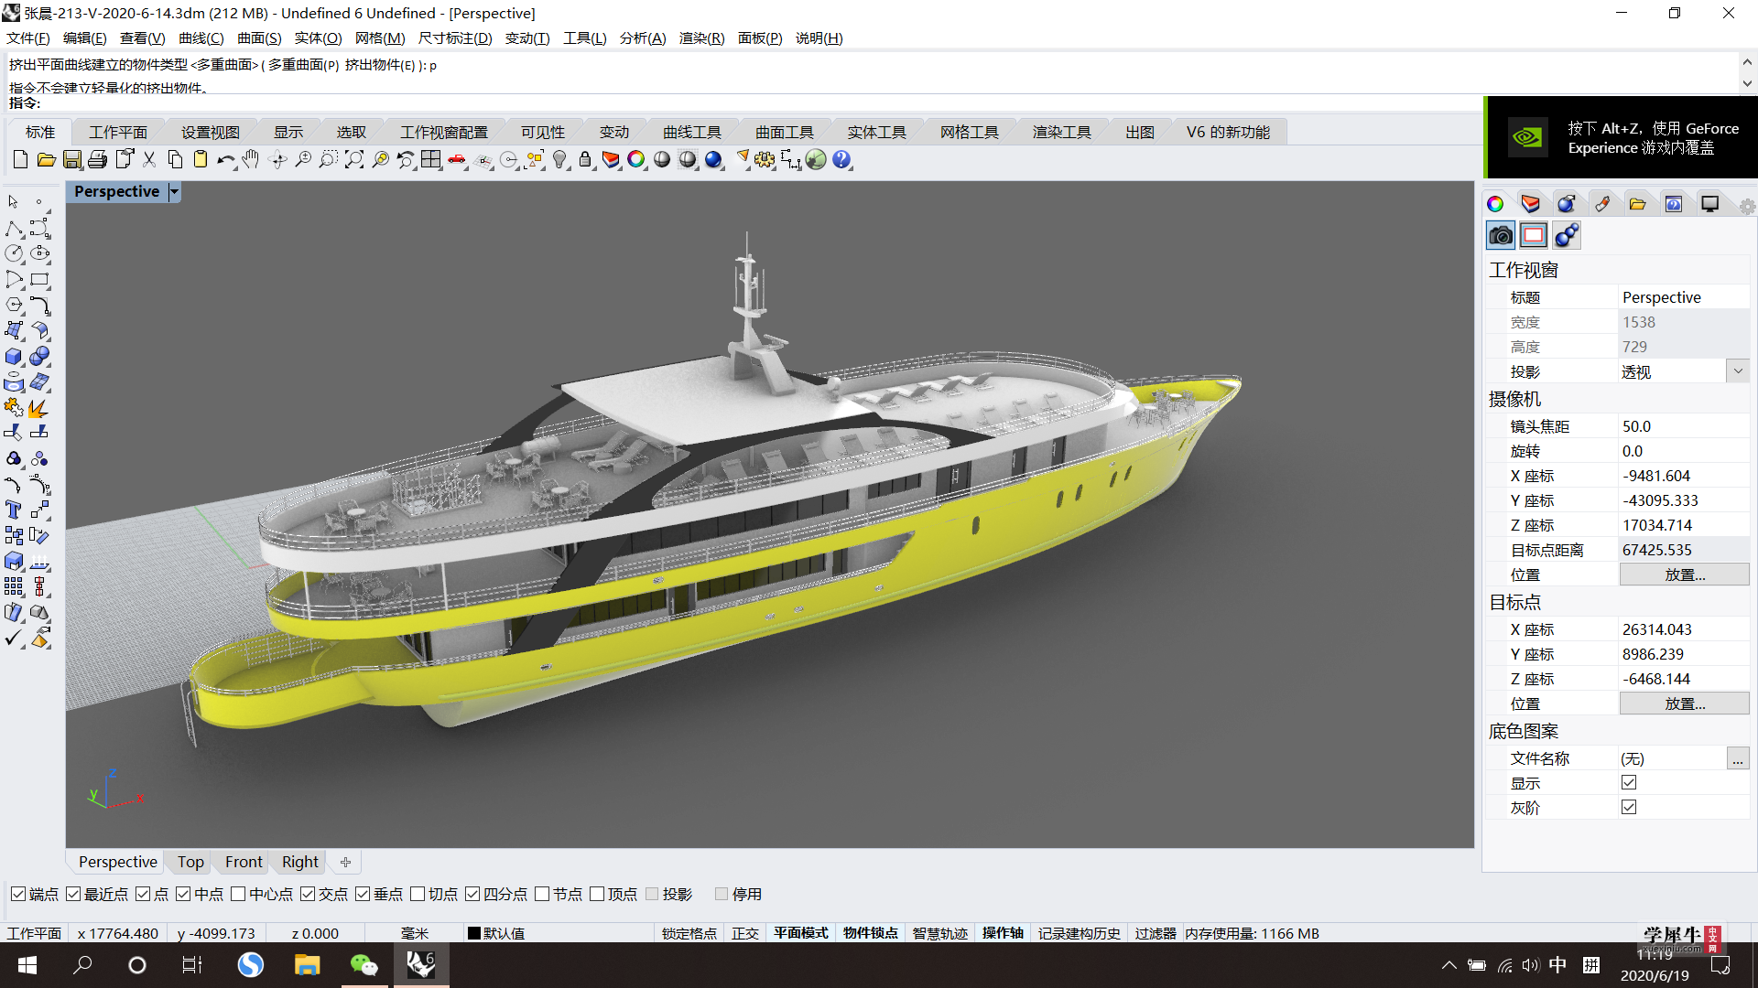Open the four viewports layout icon
The image size is (1758, 988).
coord(431,160)
